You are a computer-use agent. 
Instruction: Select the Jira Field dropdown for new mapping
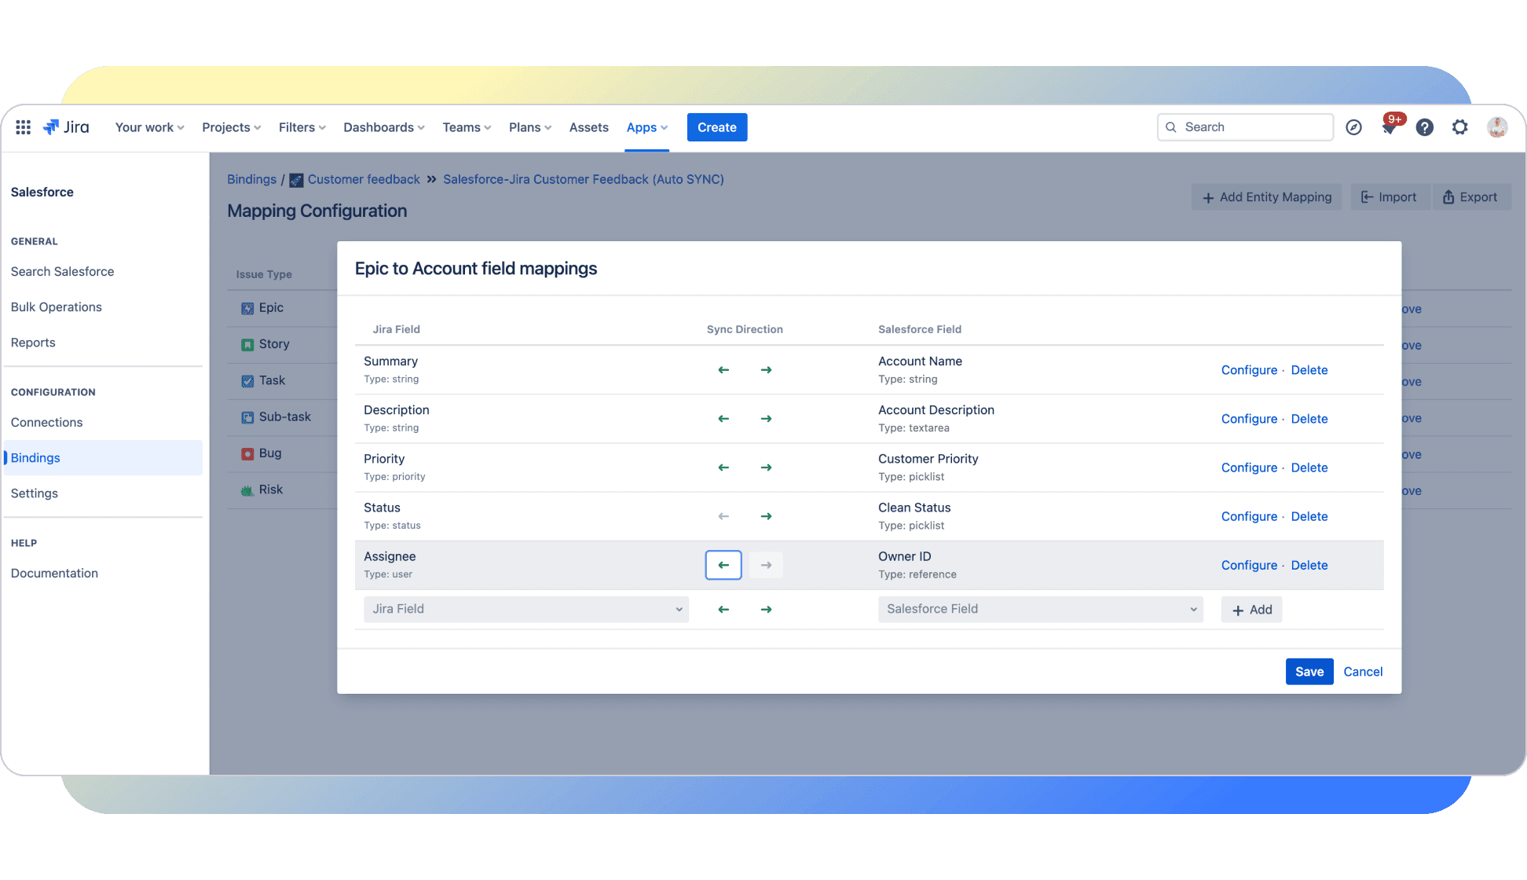(x=525, y=608)
